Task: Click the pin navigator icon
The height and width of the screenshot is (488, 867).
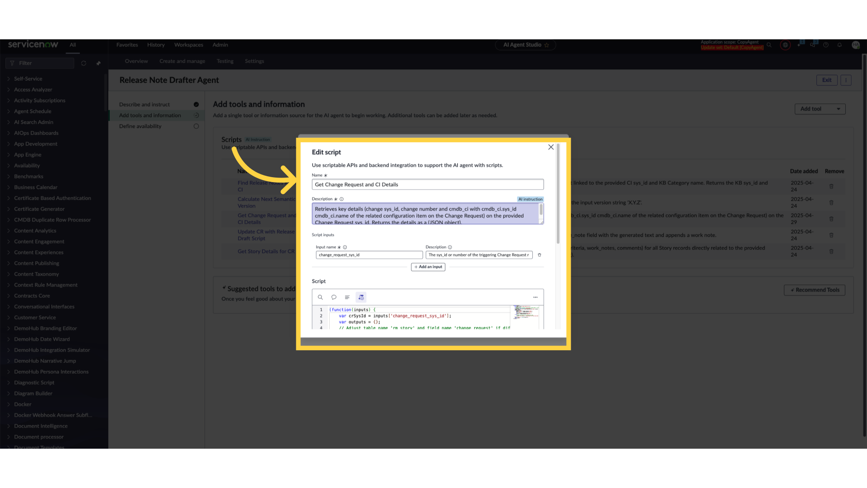Action: pyautogui.click(x=98, y=63)
